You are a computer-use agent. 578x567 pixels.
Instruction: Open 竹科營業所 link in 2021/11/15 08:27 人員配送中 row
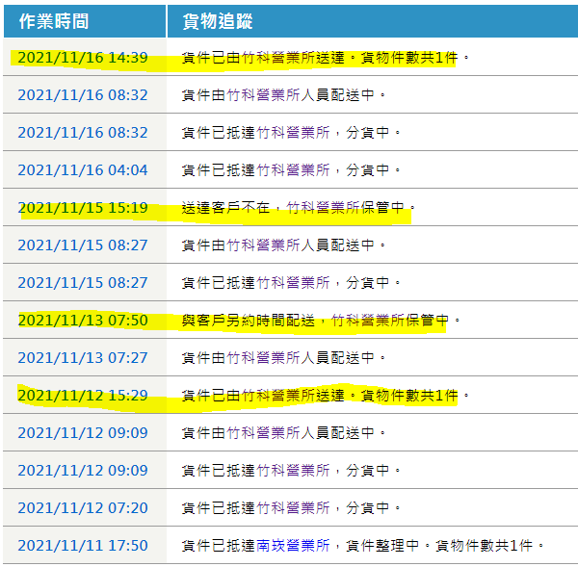[263, 245]
